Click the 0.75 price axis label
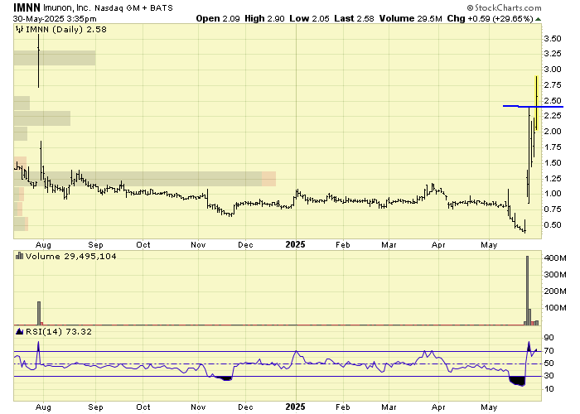This screenshot has width=580, height=414. click(553, 209)
